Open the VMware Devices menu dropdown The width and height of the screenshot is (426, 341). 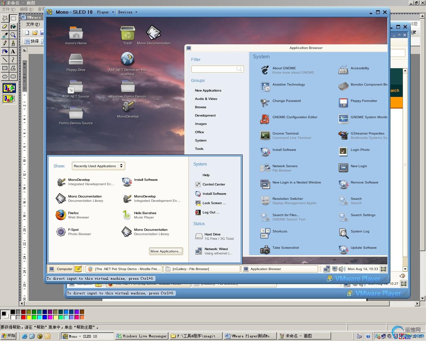click(127, 12)
